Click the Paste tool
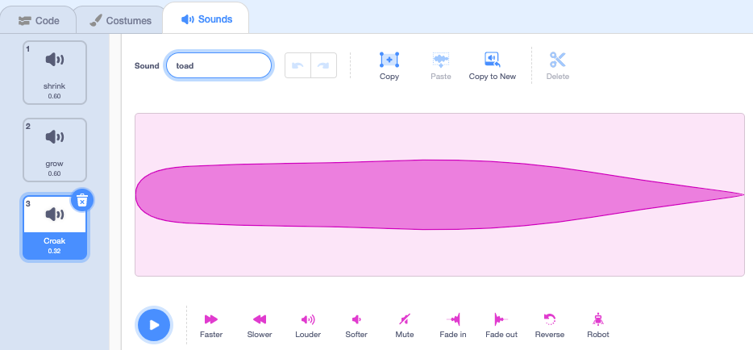 point(441,66)
